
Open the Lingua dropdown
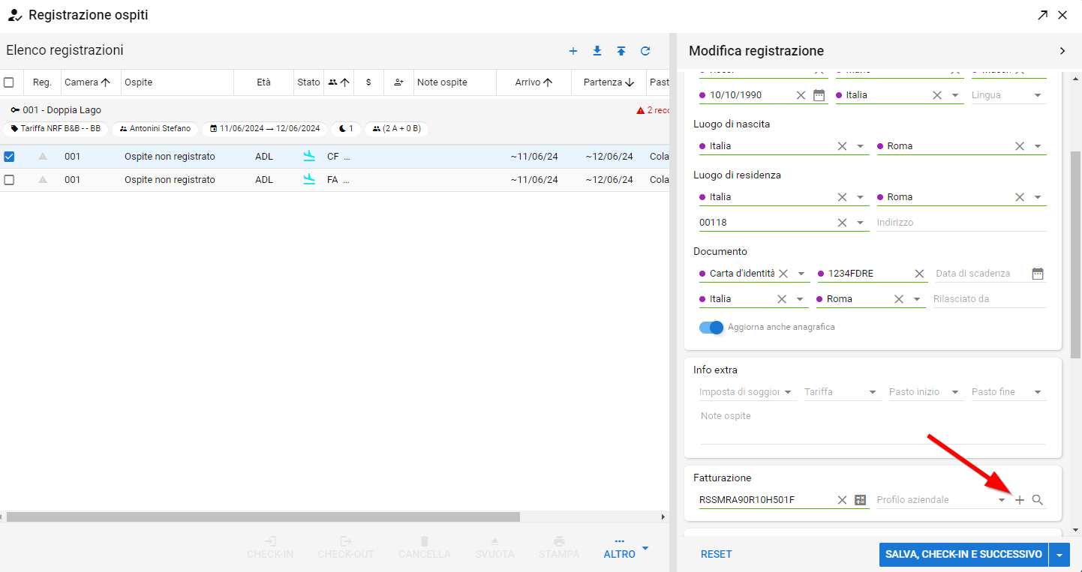click(1038, 95)
